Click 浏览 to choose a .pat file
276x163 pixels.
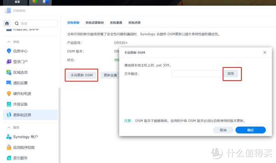[x=230, y=74]
